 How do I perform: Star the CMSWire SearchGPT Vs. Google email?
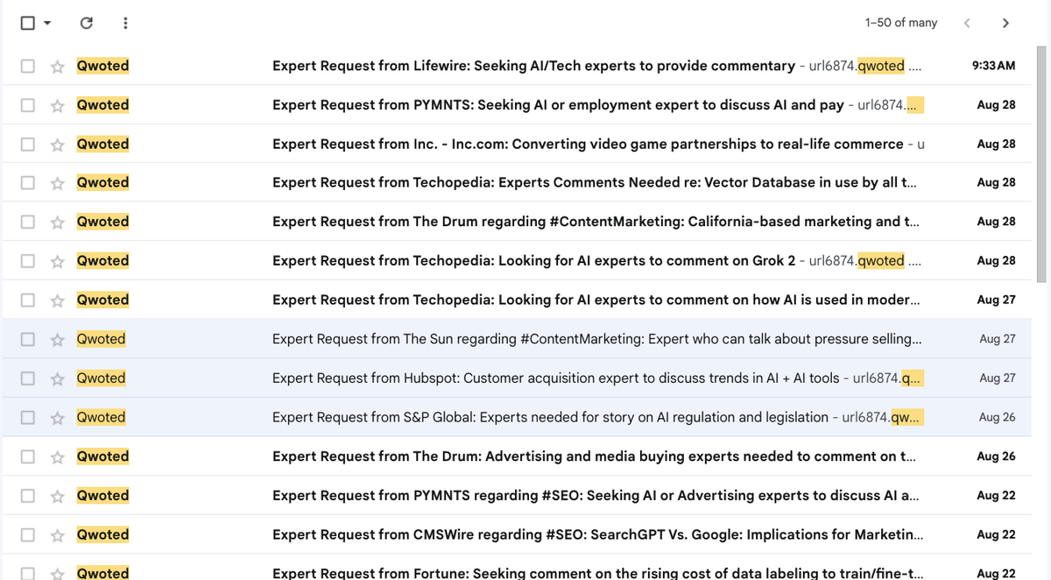(58, 534)
